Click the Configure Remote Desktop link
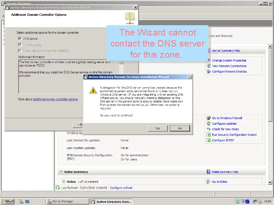The image size is (274, 205). [x=229, y=71]
